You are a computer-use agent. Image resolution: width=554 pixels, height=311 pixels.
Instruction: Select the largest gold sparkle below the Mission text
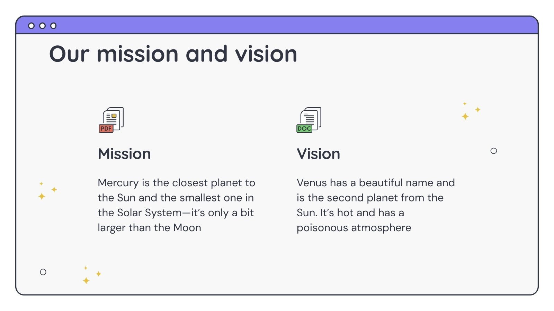coord(86,281)
